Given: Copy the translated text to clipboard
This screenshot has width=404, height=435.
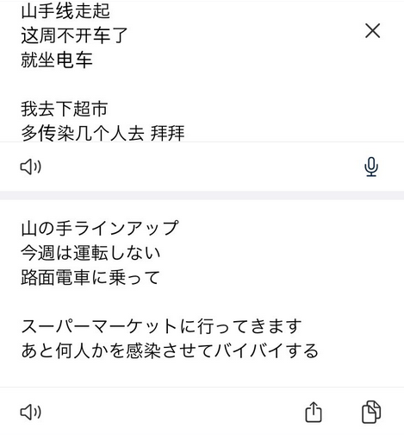Looking at the screenshot, I should (371, 412).
